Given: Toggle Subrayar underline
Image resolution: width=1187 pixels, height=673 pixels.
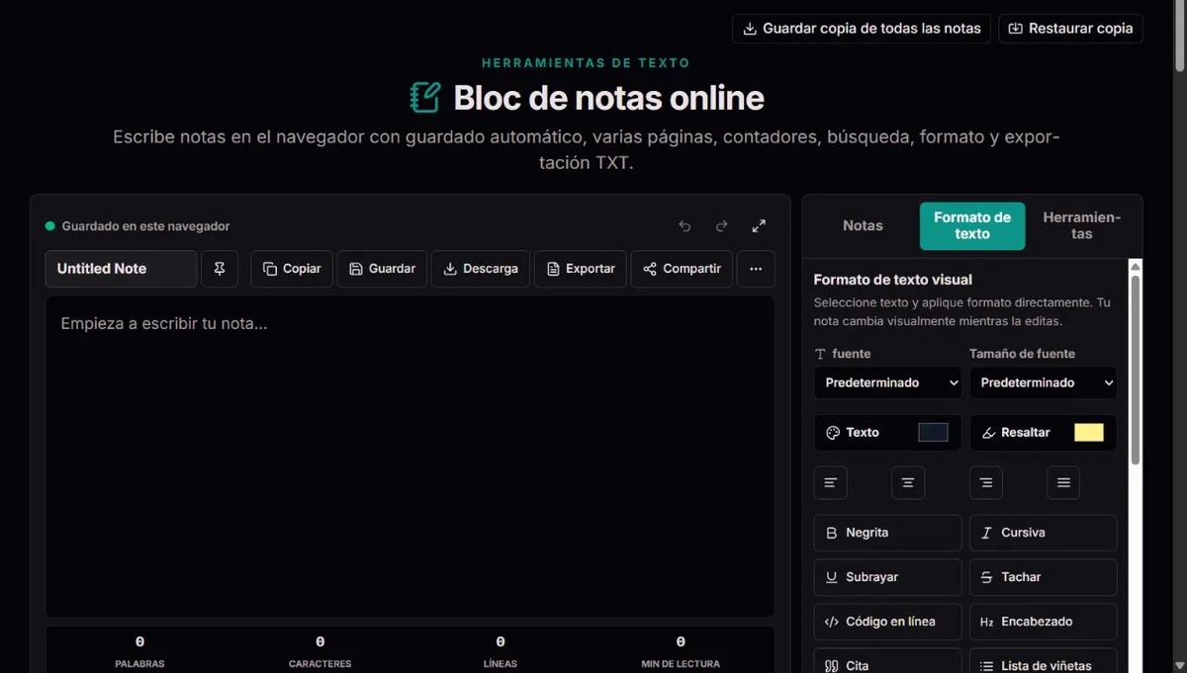Looking at the screenshot, I should coord(887,577).
